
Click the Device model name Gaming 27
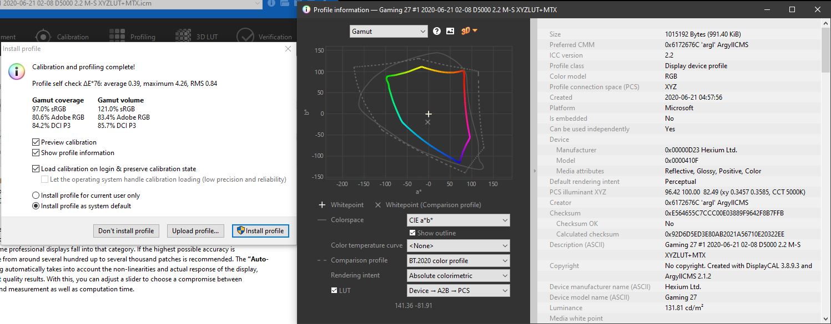click(x=682, y=297)
